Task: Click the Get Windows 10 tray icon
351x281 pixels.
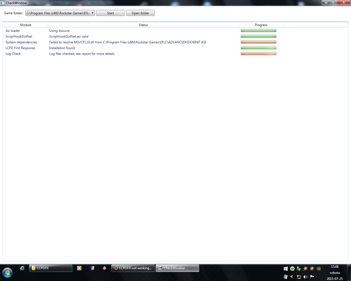Action: click(x=286, y=269)
